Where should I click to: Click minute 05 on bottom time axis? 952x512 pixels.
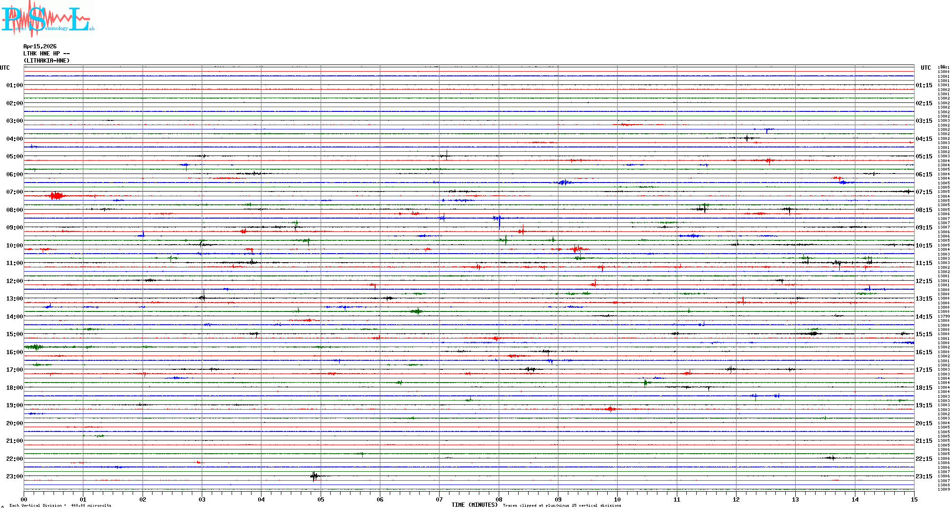[321, 499]
